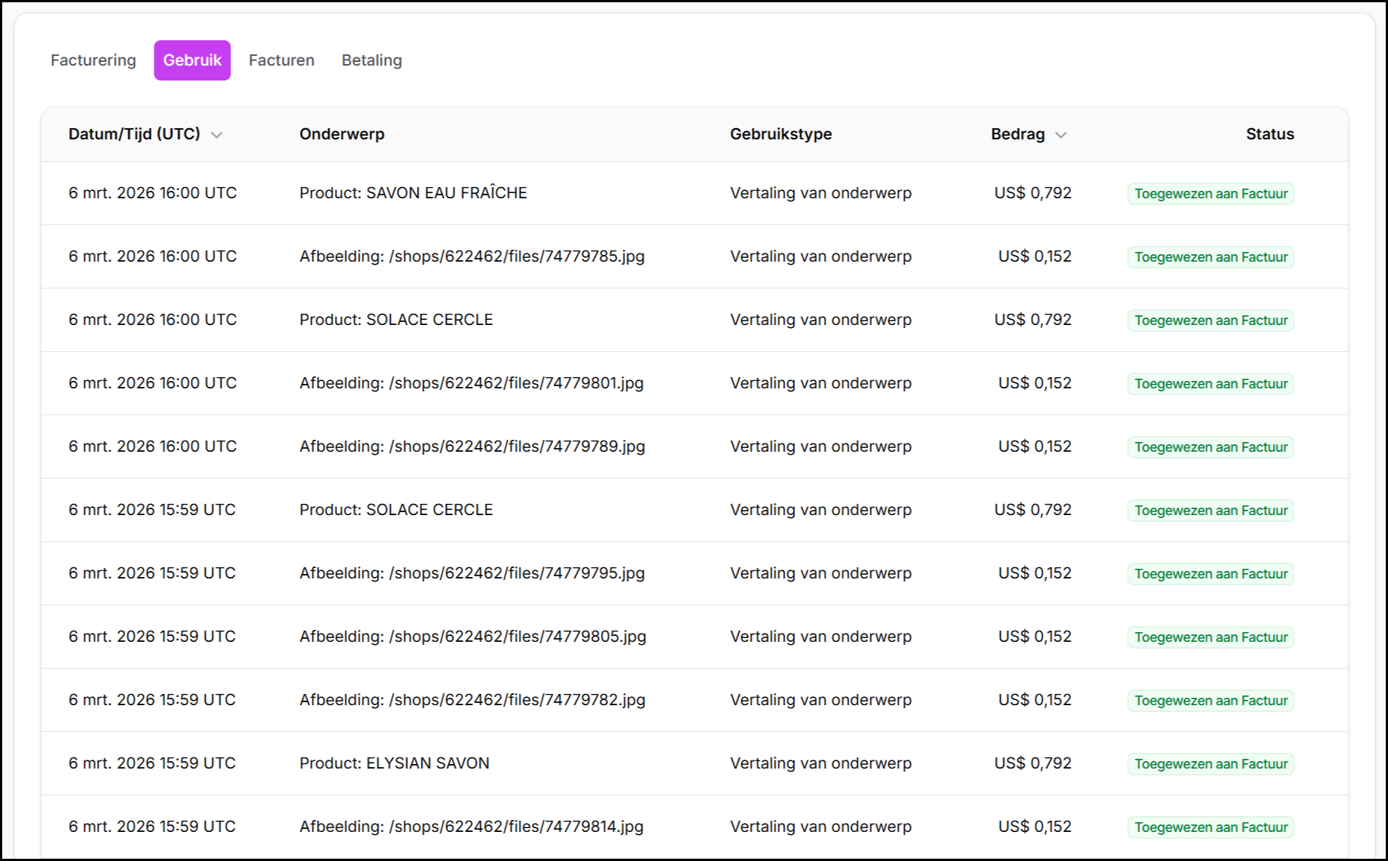The image size is (1388, 861).
Task: Select the Gebruik tab
Action: pos(192,60)
